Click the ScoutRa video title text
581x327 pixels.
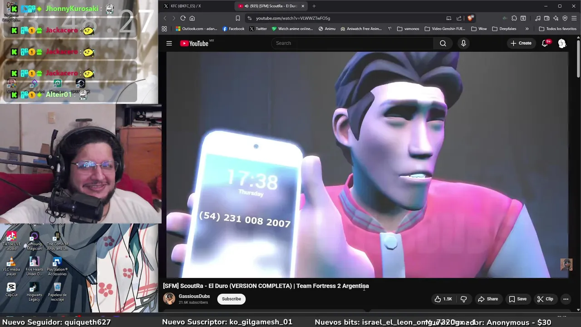tap(266, 286)
